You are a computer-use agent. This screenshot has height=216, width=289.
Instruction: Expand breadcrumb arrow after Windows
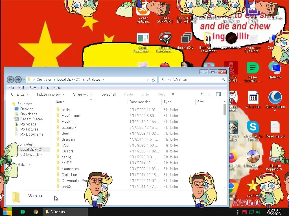(103, 80)
